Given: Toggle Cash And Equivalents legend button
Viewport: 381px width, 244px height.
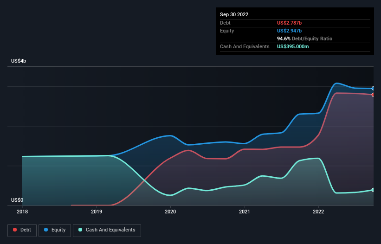Looking at the screenshot, I should (107, 230).
